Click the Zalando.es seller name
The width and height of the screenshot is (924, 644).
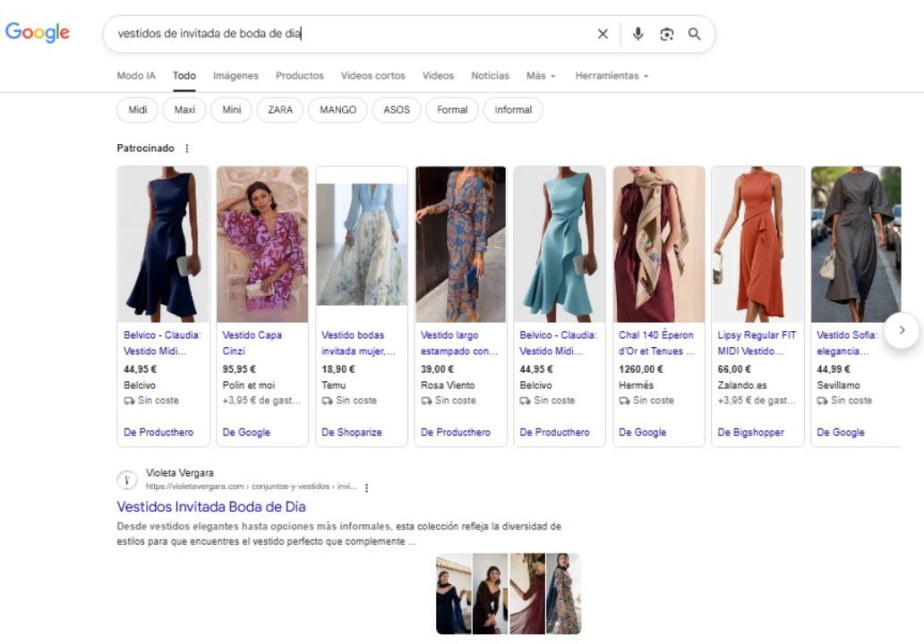(x=742, y=386)
